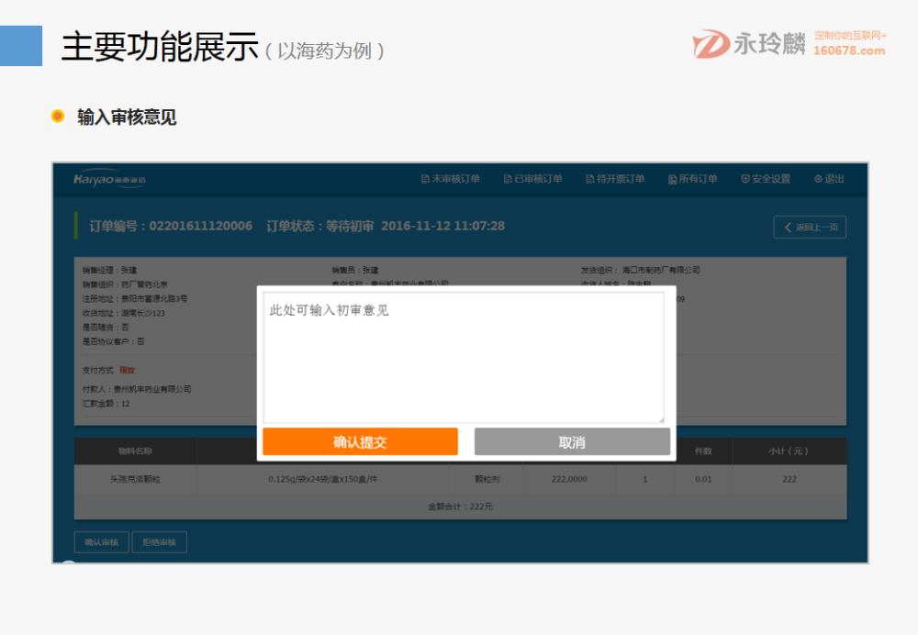Open the 安全设置 shield icon
The image size is (918, 635).
click(745, 180)
